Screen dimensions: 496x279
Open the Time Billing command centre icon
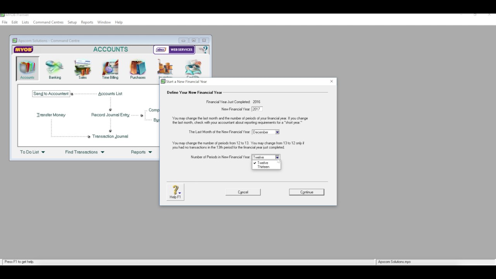[x=110, y=69]
